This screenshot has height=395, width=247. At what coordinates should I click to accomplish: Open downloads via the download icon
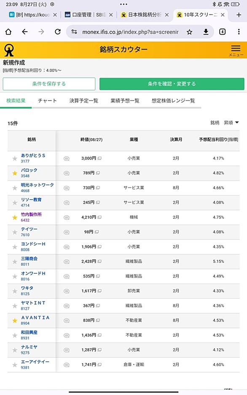[x=206, y=32]
